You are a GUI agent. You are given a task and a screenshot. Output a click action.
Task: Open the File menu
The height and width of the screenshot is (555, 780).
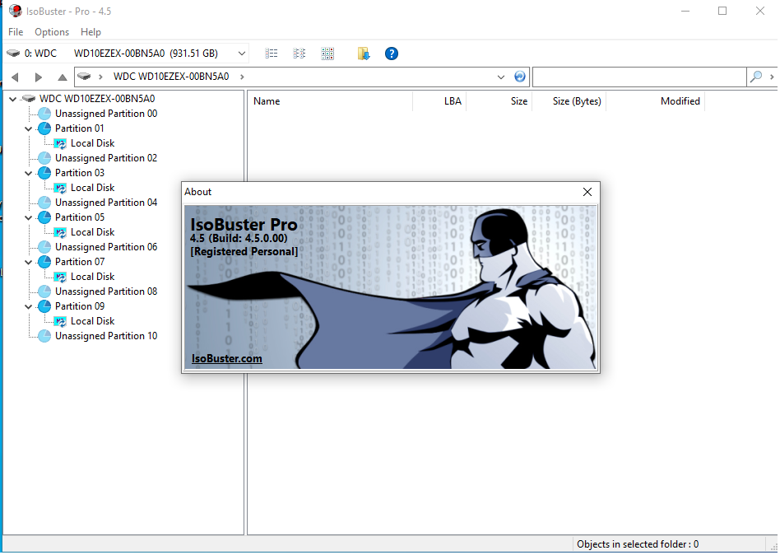(16, 32)
